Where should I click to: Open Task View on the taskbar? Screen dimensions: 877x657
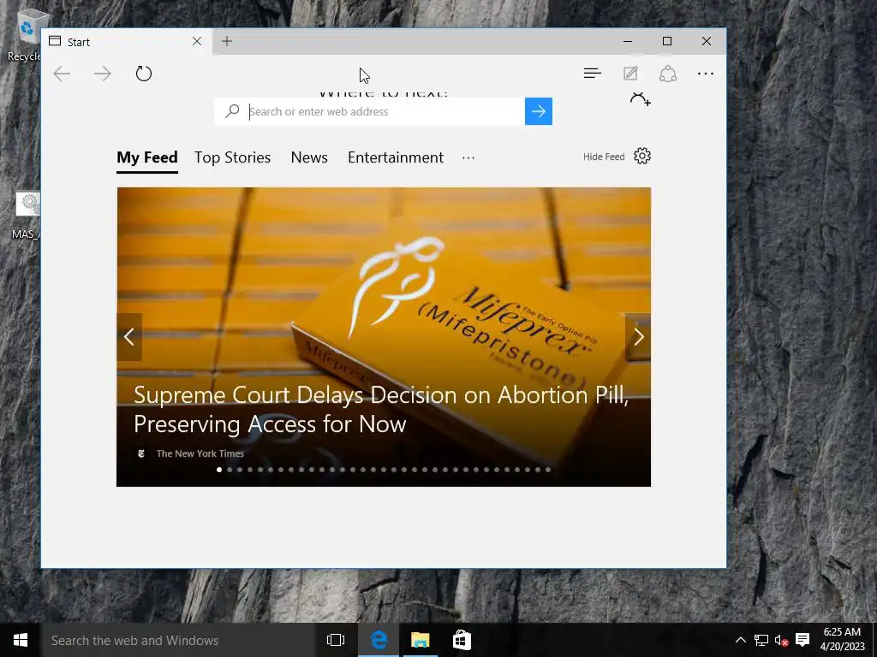[x=336, y=640]
